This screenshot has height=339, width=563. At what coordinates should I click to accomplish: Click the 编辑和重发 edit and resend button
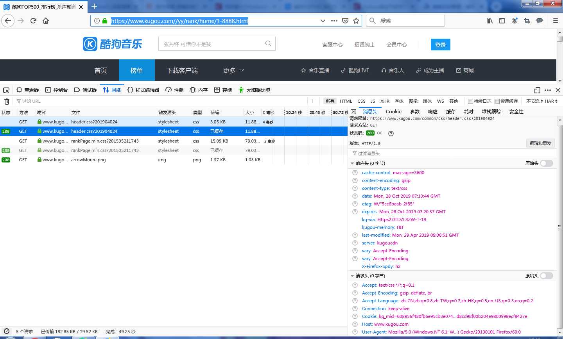tap(540, 143)
